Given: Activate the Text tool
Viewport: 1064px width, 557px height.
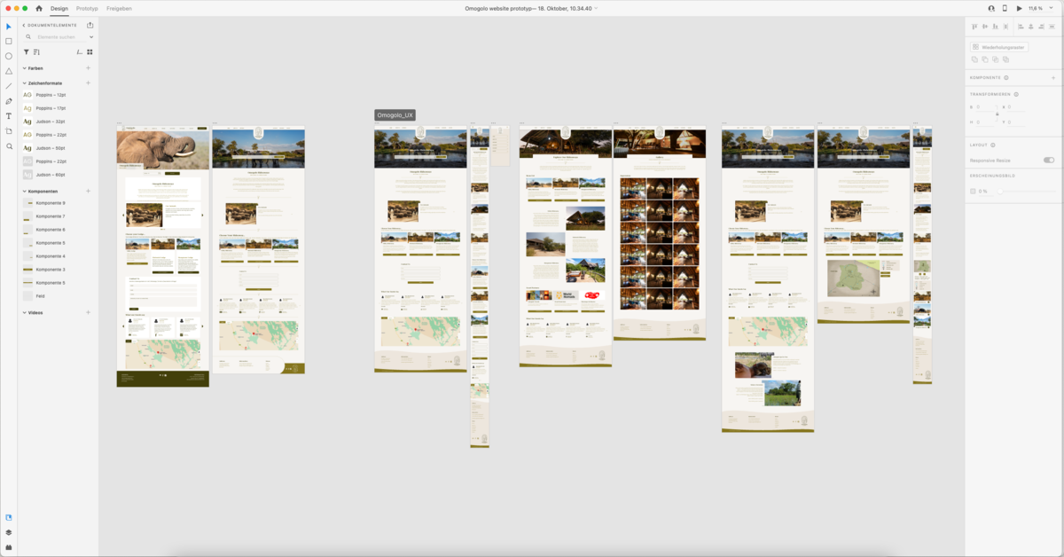Looking at the screenshot, I should (x=9, y=116).
